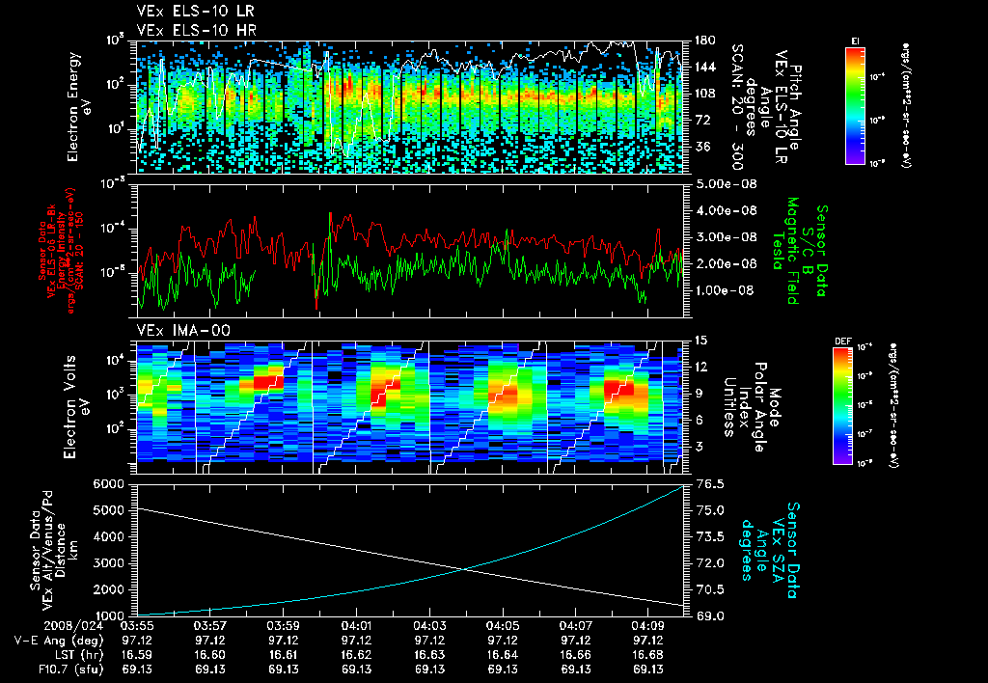
Task: Select the 'VEx ELS-10 HR' title
Action: pos(197,30)
